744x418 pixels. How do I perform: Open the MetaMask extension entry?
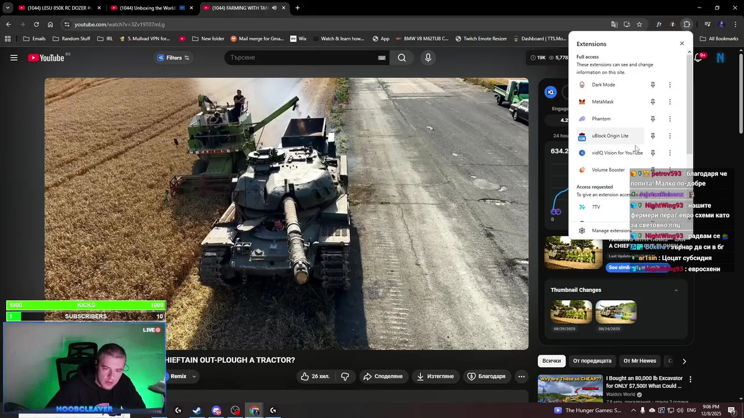(611, 102)
